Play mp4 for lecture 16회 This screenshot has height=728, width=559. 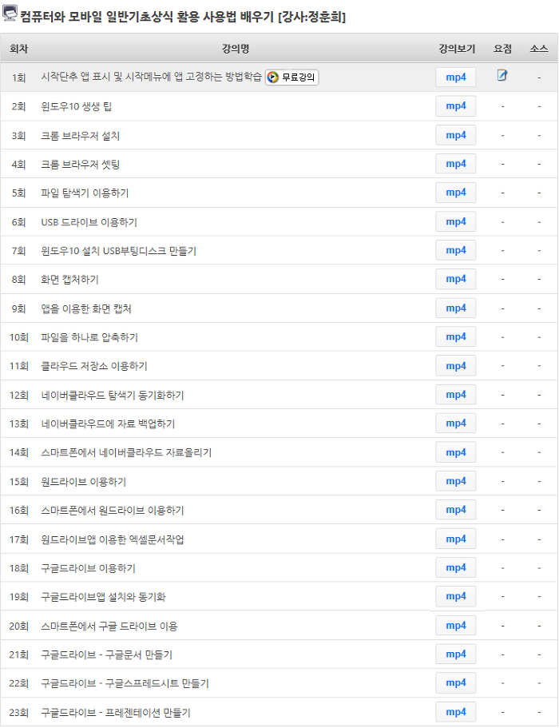(x=455, y=510)
